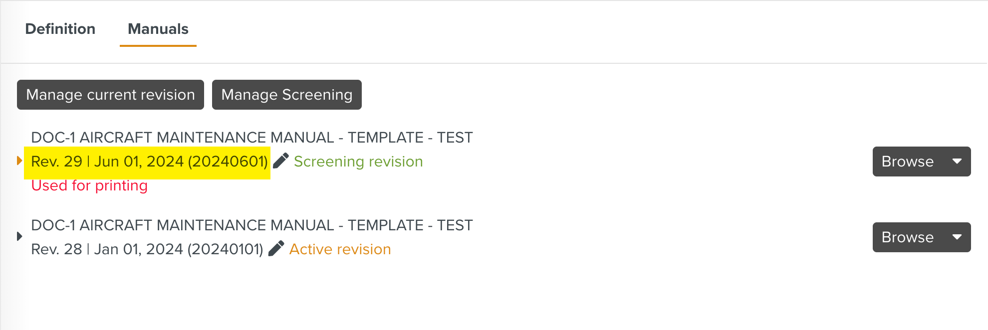Screen dimensions: 988x330
Task: Click the second DOC-1 Aircraft Maintenance Manual title
Action: 251,225
